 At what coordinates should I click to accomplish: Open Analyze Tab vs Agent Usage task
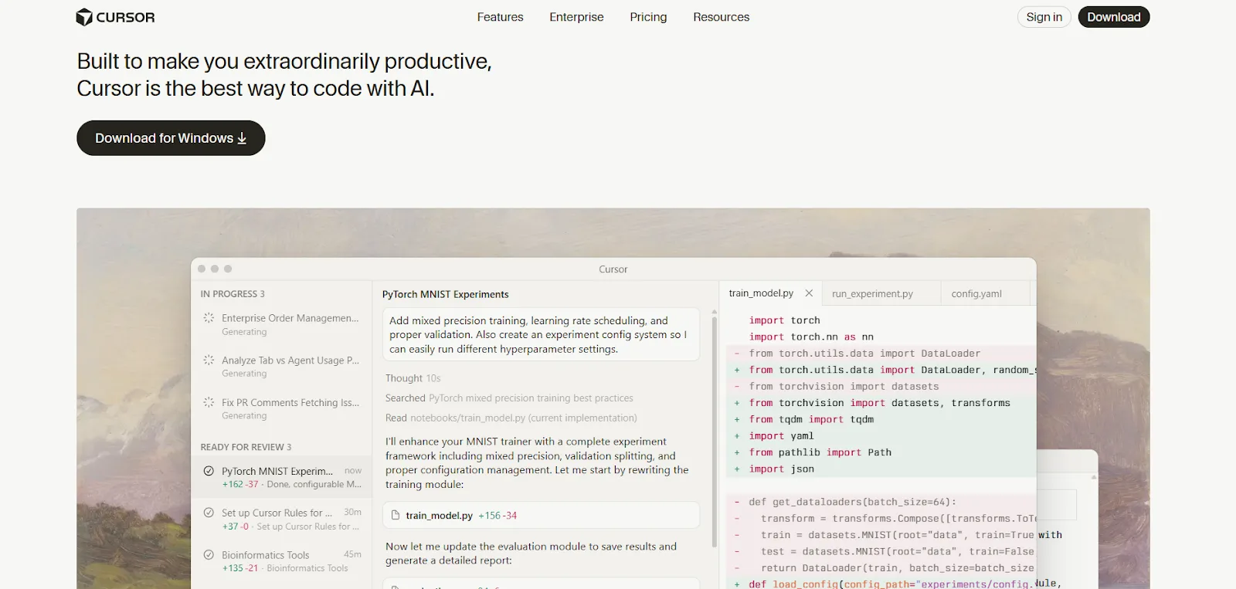[x=282, y=366]
